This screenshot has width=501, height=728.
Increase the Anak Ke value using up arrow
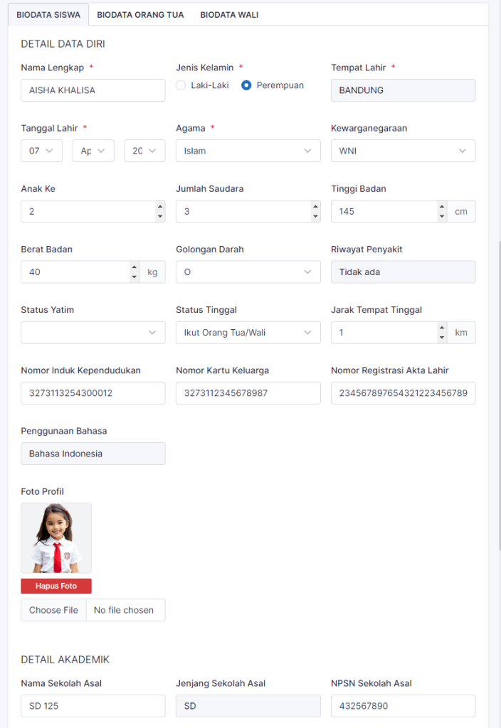click(x=159, y=206)
